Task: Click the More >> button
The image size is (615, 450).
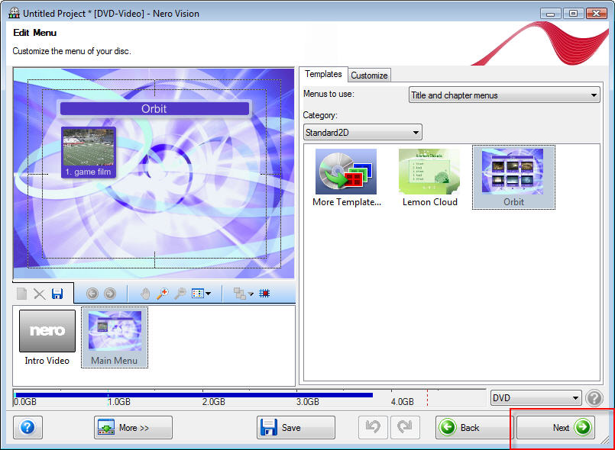Action: coord(133,427)
